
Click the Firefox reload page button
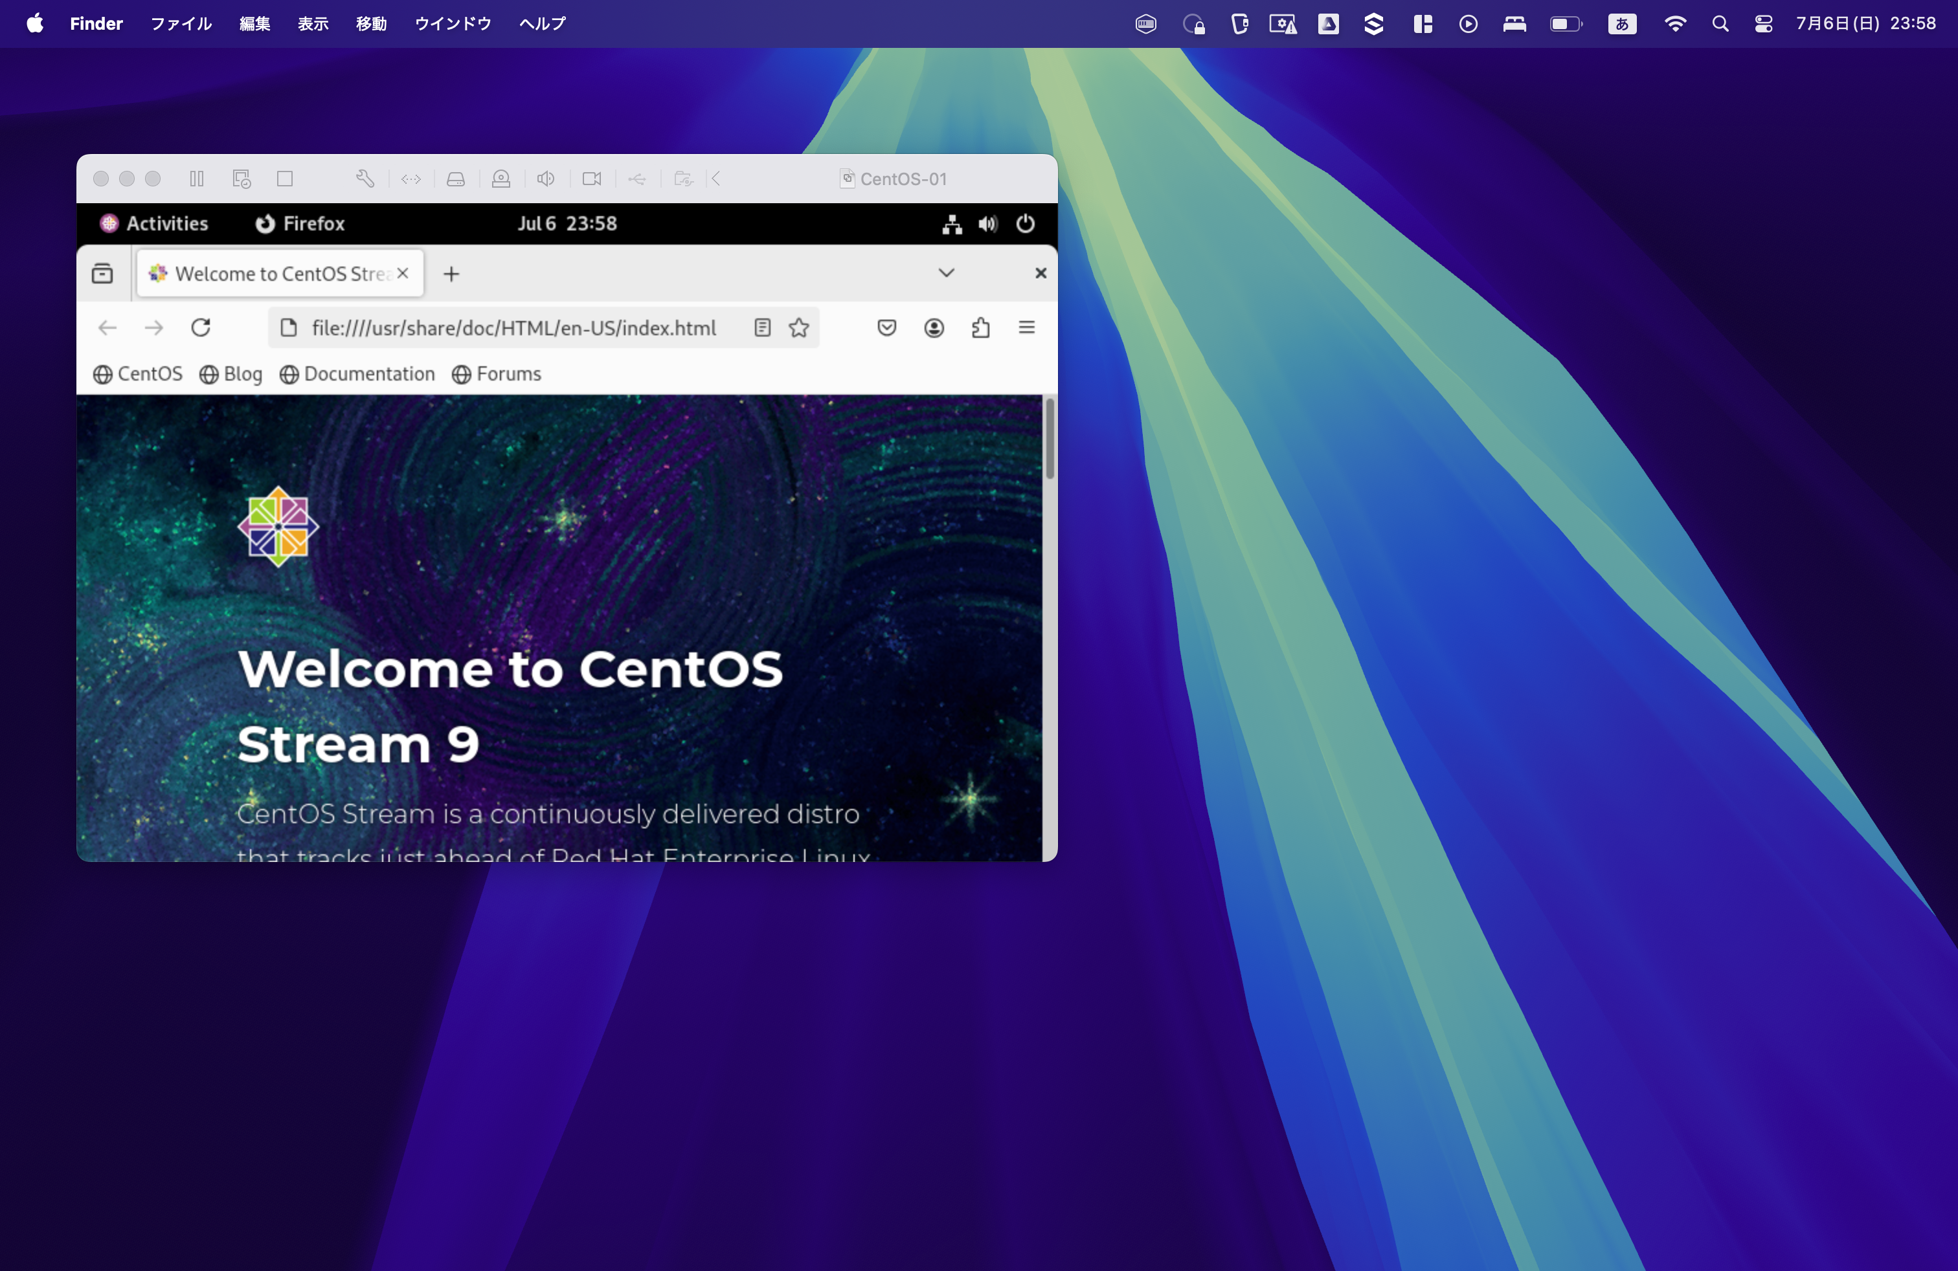pyautogui.click(x=201, y=328)
